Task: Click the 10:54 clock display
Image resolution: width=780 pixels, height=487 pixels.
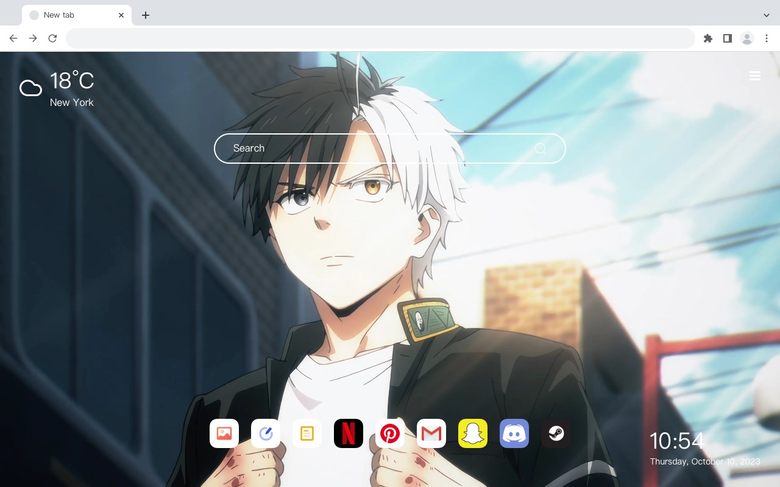Action: (676, 441)
